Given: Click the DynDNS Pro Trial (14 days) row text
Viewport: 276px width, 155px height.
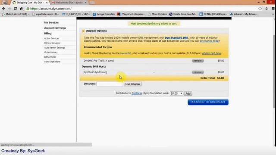Looking at the screenshot, I should 99,61.
